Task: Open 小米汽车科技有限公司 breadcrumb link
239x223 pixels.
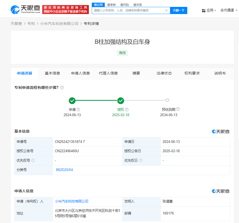Action: [59, 24]
